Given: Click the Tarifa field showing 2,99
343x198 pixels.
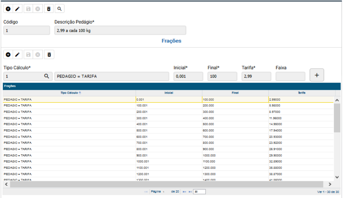Looking at the screenshot, I should coord(256,76).
